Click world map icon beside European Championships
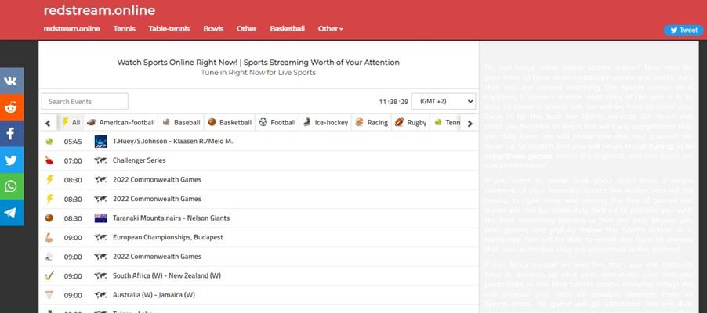707x313 pixels. [x=100, y=237]
